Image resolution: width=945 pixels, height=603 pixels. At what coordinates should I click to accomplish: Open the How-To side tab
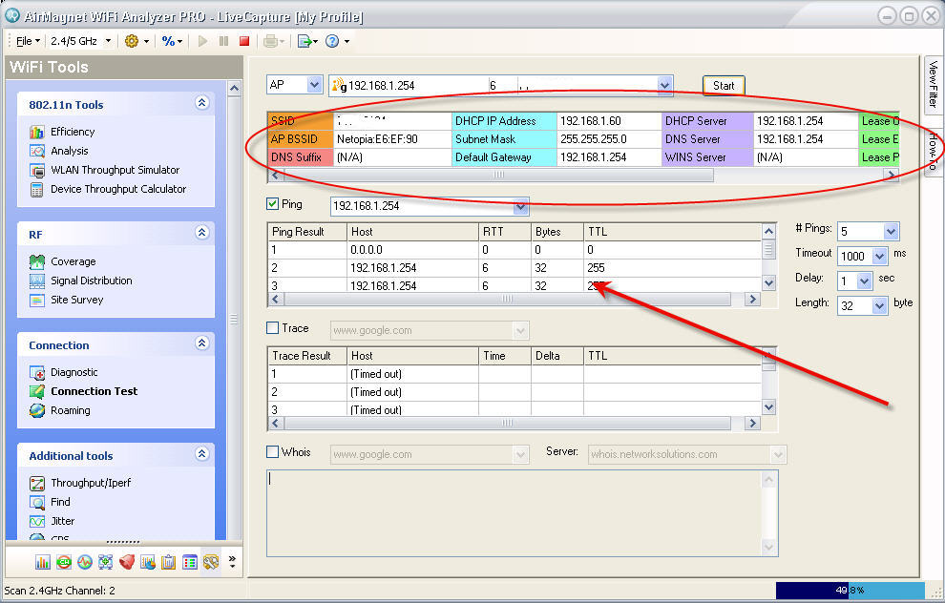point(933,151)
